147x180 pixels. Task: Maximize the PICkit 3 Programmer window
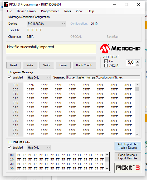click(x=126, y=4)
